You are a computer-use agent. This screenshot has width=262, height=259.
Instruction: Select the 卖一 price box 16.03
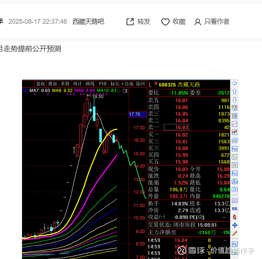(176, 127)
